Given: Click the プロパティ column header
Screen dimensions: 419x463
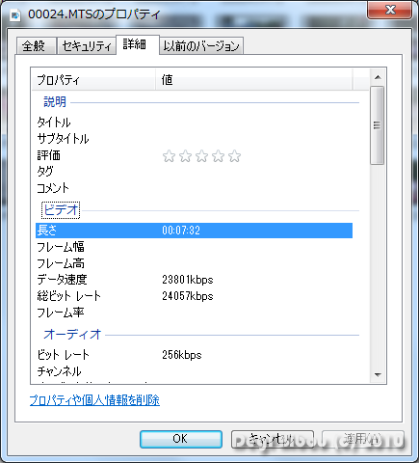Looking at the screenshot, I should [x=93, y=80].
